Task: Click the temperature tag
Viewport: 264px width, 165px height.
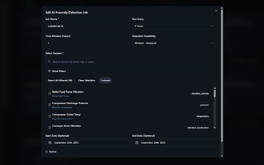Action: tap(202, 116)
